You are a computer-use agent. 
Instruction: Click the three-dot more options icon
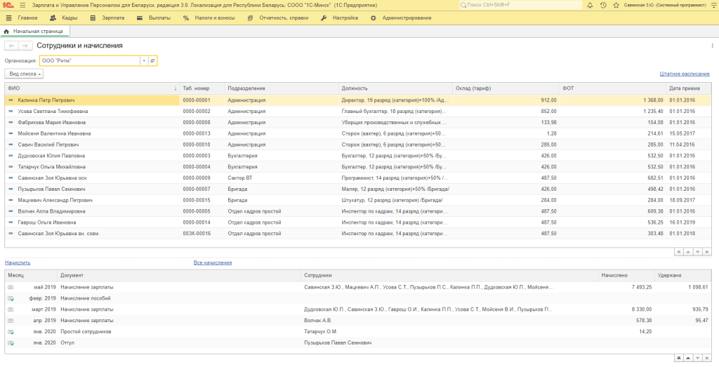(x=712, y=46)
